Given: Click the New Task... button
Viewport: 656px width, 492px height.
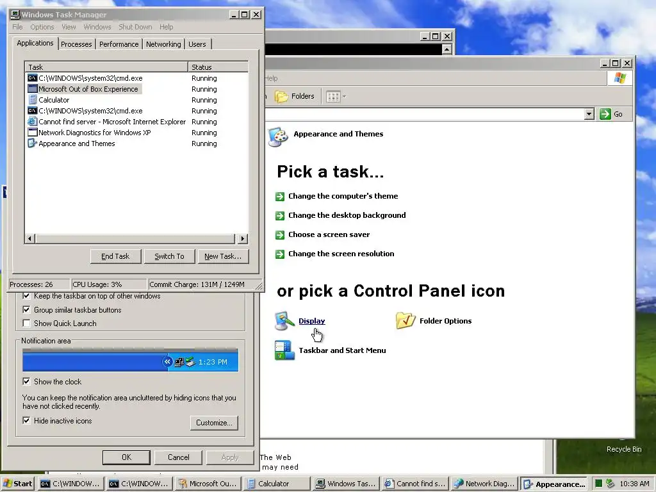Looking at the screenshot, I should (223, 256).
